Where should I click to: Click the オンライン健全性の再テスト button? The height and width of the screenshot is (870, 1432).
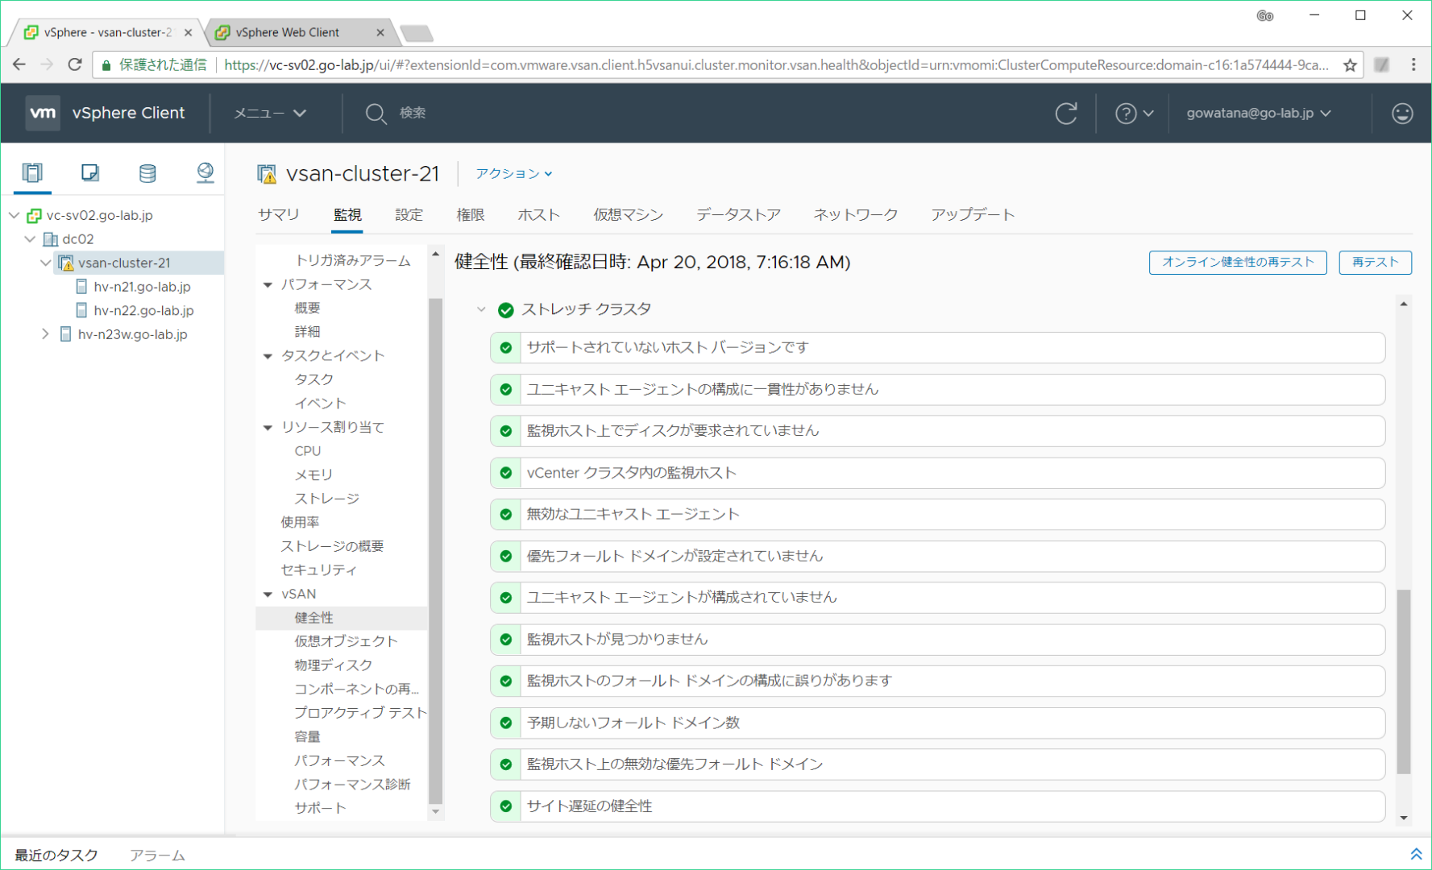[x=1238, y=263]
